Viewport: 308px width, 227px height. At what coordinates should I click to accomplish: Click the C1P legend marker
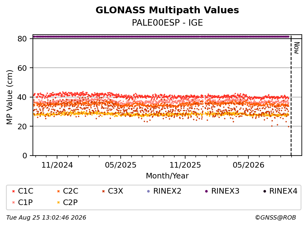[13, 202]
